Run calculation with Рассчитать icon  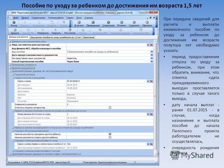70,31
